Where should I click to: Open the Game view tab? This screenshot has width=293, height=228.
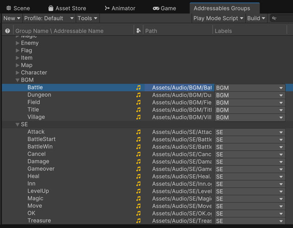[x=165, y=8]
